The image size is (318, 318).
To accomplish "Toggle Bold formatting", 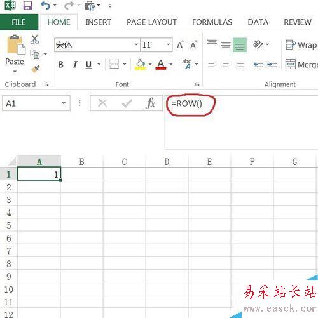I will [60, 64].
